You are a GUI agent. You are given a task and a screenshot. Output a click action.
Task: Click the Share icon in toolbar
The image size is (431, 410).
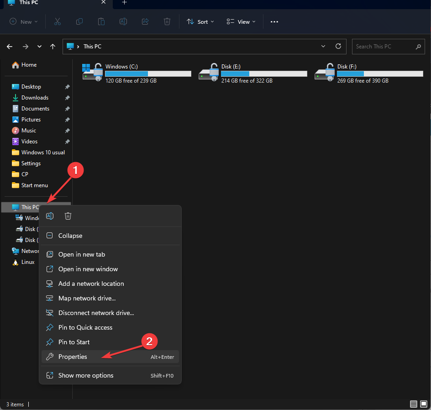pyautogui.click(x=145, y=22)
